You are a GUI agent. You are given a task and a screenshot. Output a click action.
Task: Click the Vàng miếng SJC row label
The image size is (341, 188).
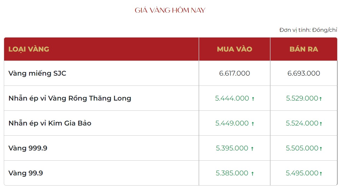point(37,73)
